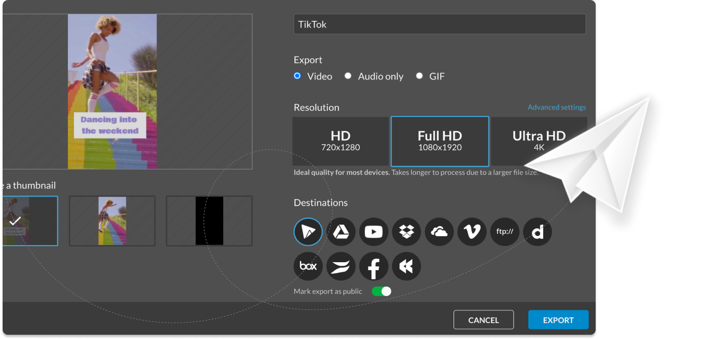Select Google Drive as export destination

click(341, 232)
